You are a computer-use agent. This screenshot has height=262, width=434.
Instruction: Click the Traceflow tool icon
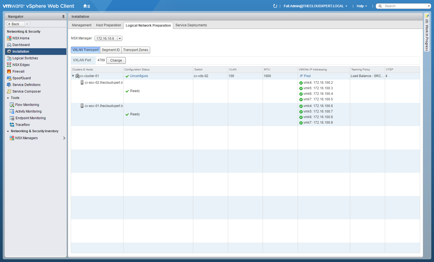tap(12, 125)
